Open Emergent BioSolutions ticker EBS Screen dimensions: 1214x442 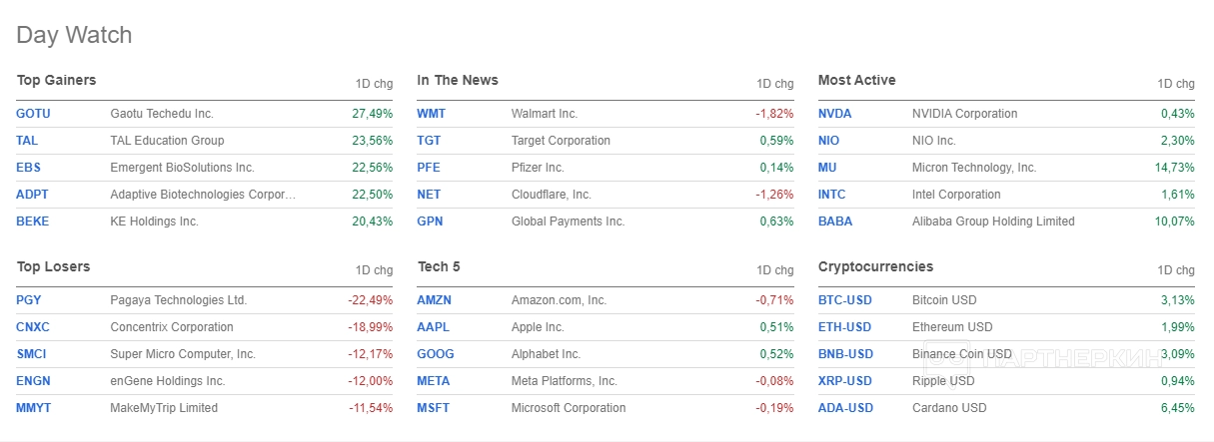[x=28, y=168]
